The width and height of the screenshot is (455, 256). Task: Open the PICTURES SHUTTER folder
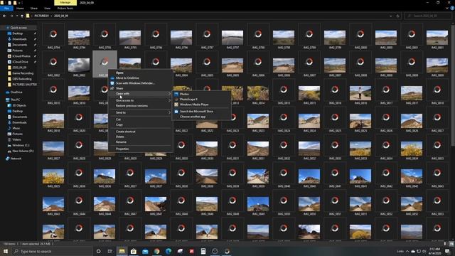pyautogui.click(x=24, y=85)
